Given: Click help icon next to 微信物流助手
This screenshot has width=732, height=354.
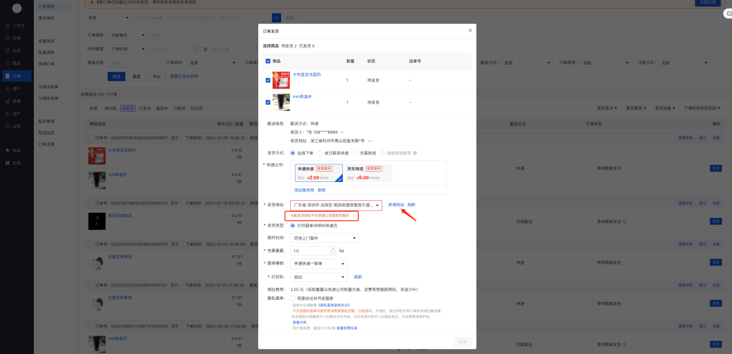Looking at the screenshot, I should [x=415, y=153].
